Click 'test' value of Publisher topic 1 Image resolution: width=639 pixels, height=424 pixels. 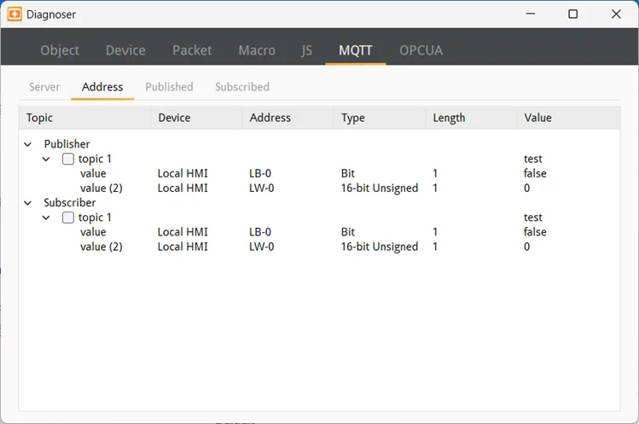(533, 159)
